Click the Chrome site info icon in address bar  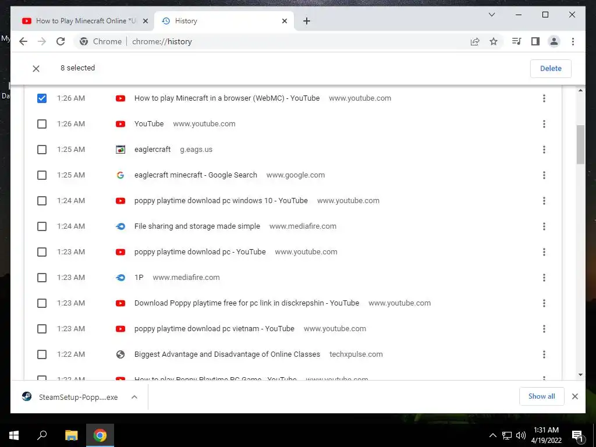click(84, 41)
